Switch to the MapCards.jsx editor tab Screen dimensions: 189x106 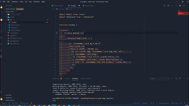[x=58, y=6]
